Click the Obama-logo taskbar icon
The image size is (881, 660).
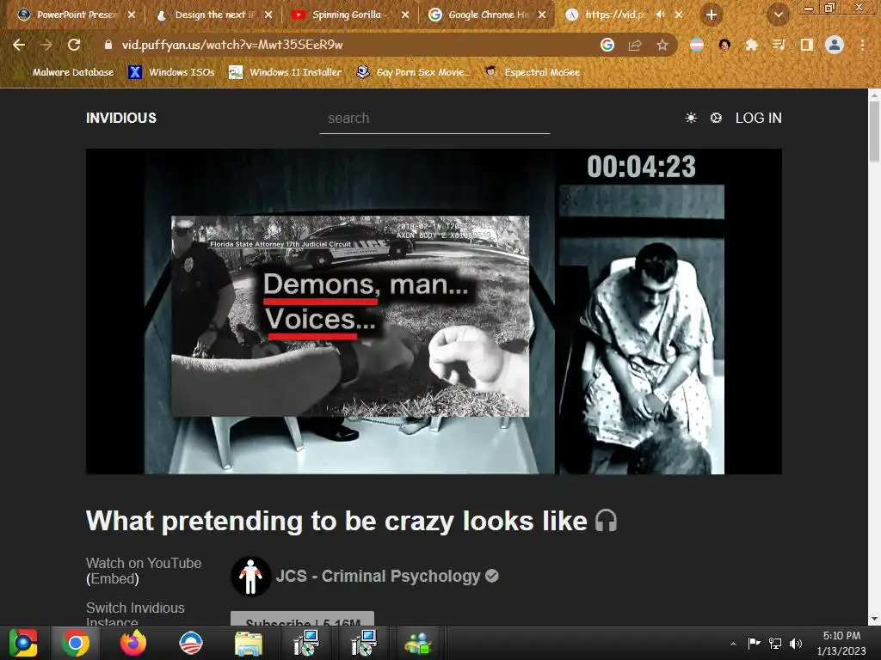[x=190, y=643]
